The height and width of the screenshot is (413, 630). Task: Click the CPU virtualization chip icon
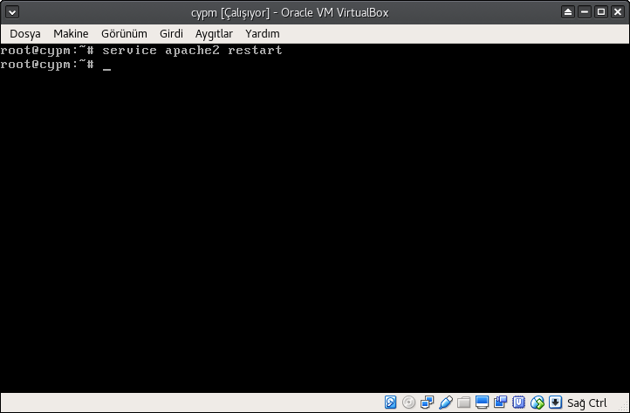coord(518,403)
